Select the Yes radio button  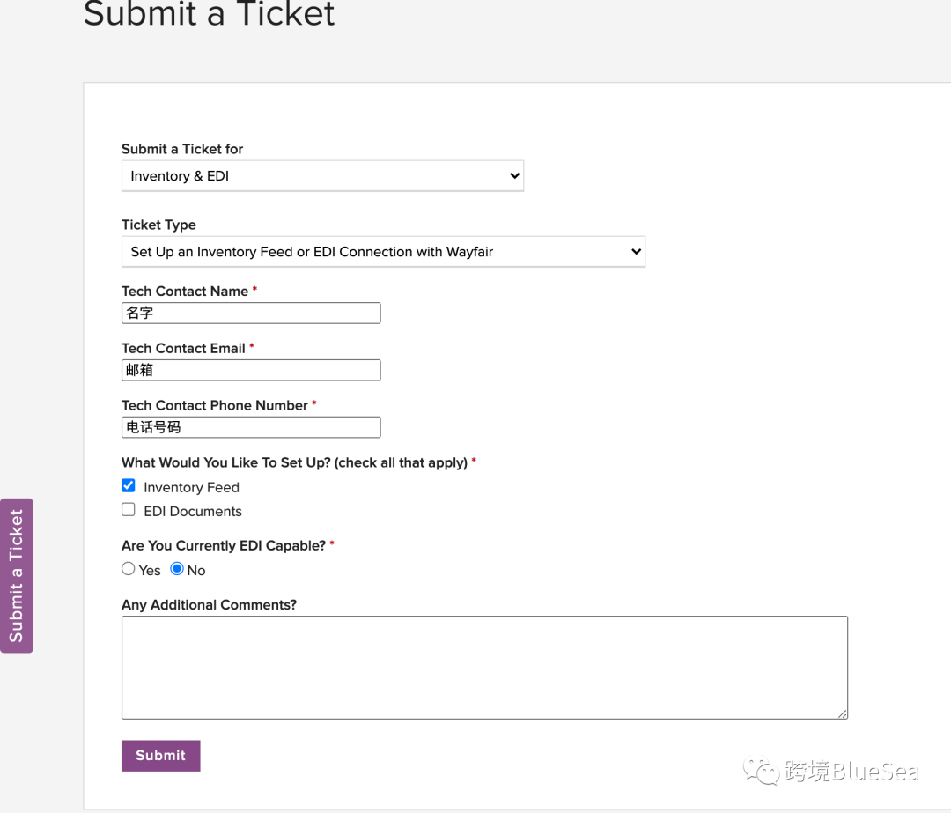pyautogui.click(x=129, y=569)
